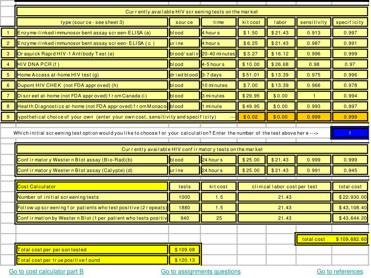Click sensitivity value 0.913
371x278 pixels.
313,33
